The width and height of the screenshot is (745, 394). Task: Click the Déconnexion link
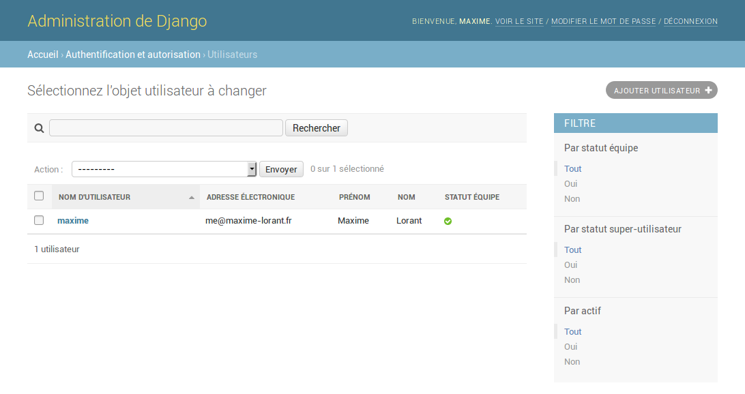click(x=691, y=21)
